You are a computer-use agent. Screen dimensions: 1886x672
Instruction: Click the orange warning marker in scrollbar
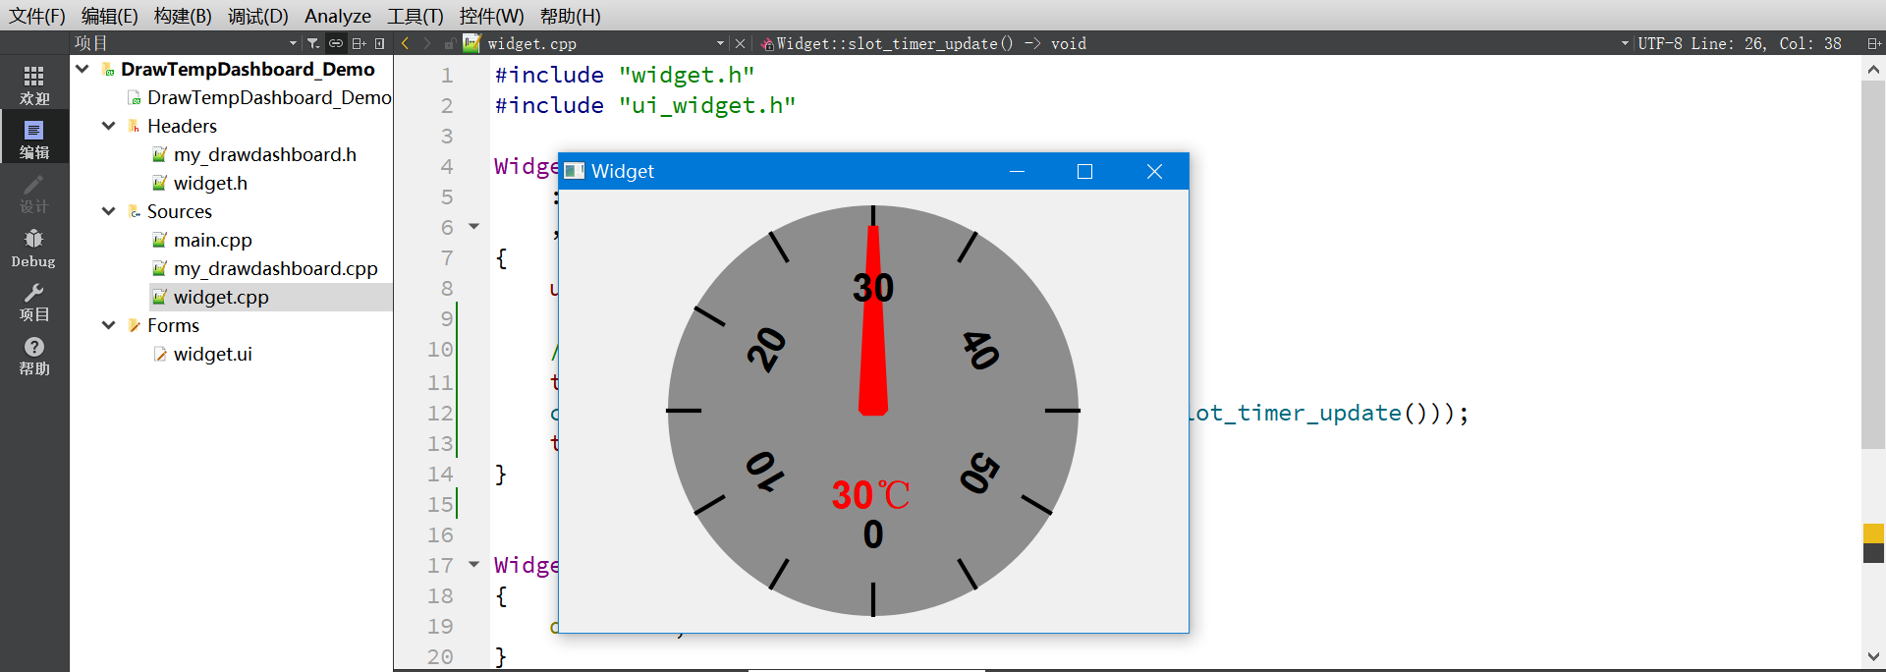click(1873, 533)
